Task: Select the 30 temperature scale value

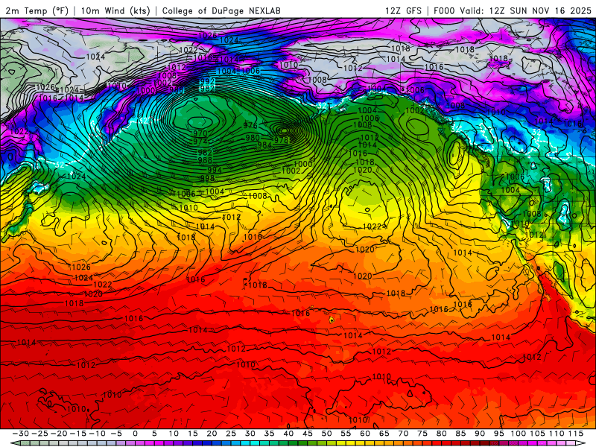Action: pos(250,434)
